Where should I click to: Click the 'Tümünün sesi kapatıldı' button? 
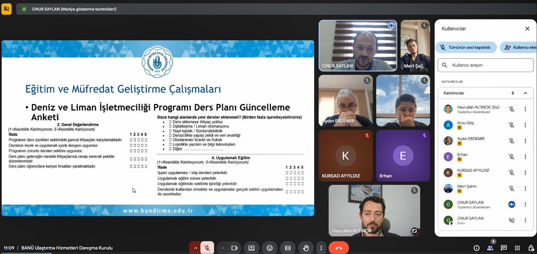pos(466,47)
